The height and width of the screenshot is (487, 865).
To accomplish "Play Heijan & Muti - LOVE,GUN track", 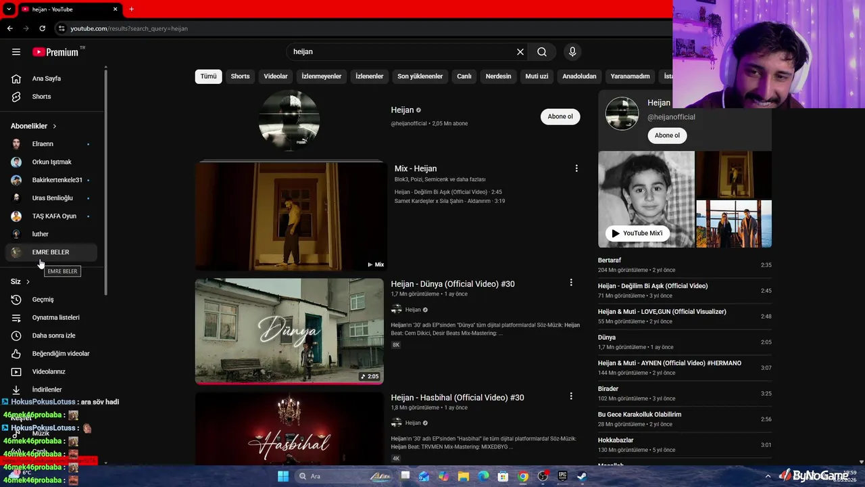I will click(685, 317).
